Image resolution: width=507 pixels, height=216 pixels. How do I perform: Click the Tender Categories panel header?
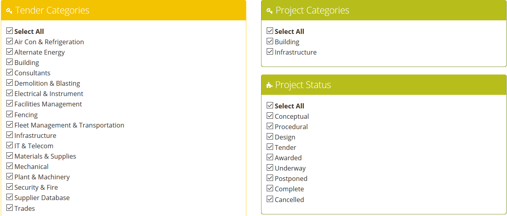[x=124, y=10]
